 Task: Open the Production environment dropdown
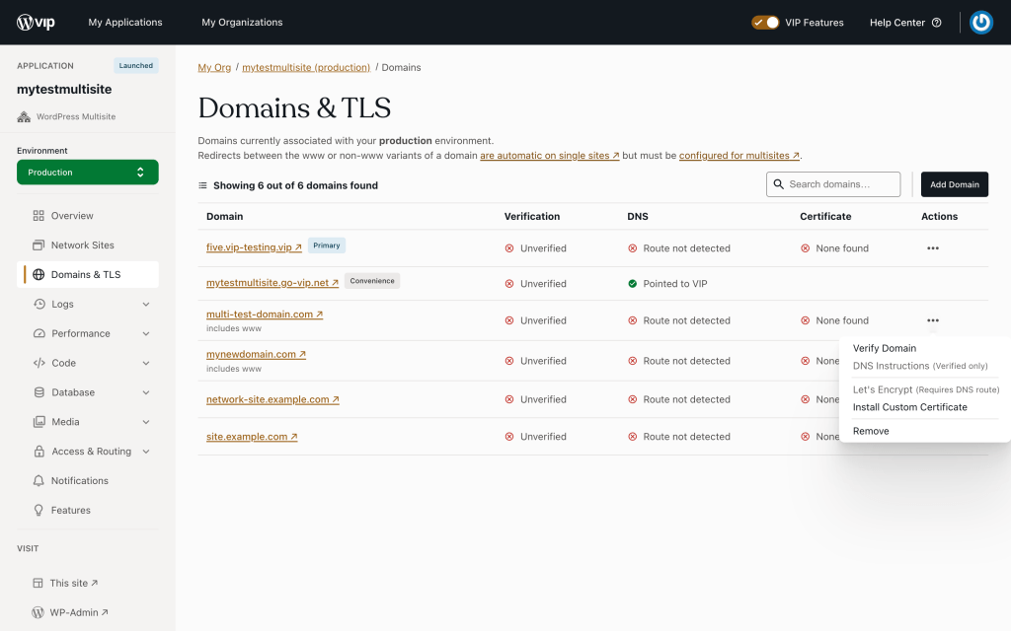point(88,173)
